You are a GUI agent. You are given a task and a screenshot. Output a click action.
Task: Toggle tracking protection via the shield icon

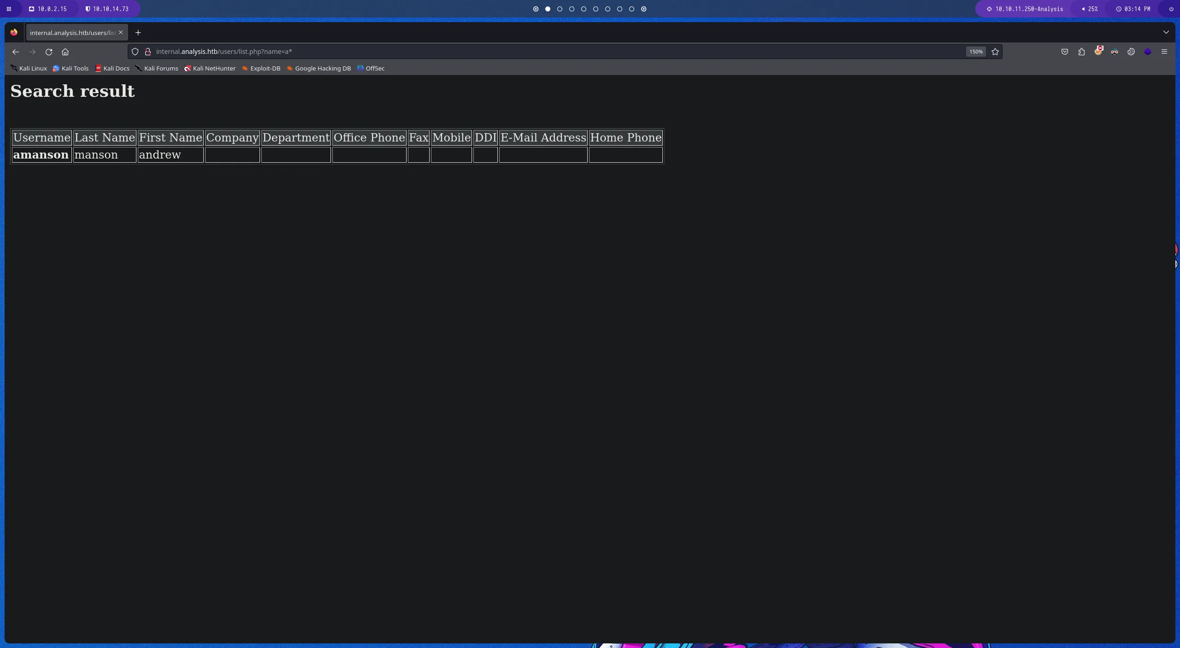click(x=135, y=52)
